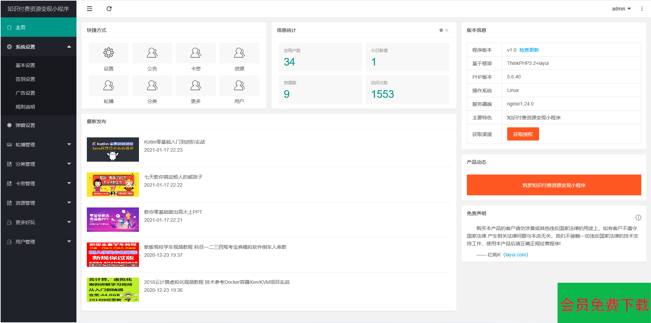Open the 用户 shortcut icon
Viewport: 651px width, 323px height.
(x=239, y=86)
